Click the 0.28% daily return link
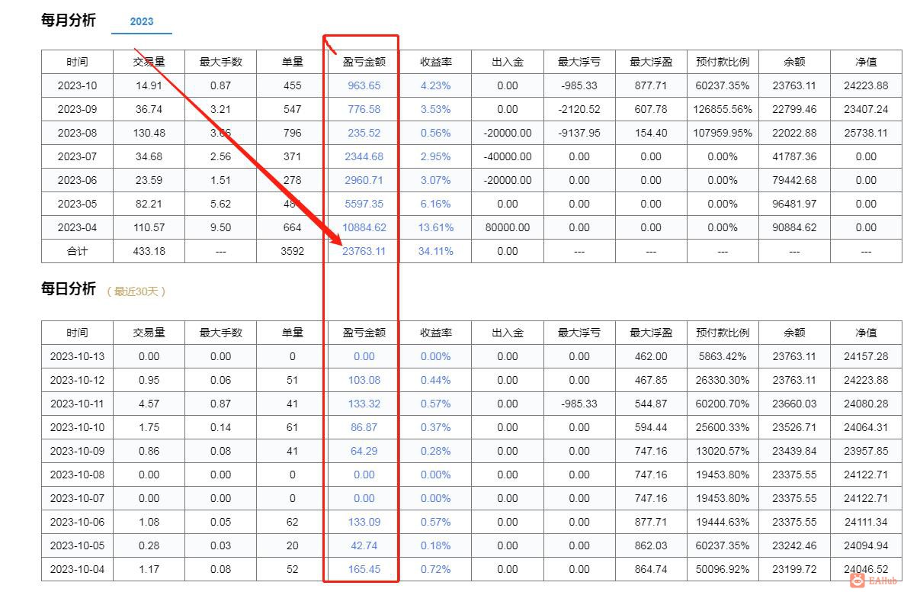904x592 pixels. pos(435,451)
